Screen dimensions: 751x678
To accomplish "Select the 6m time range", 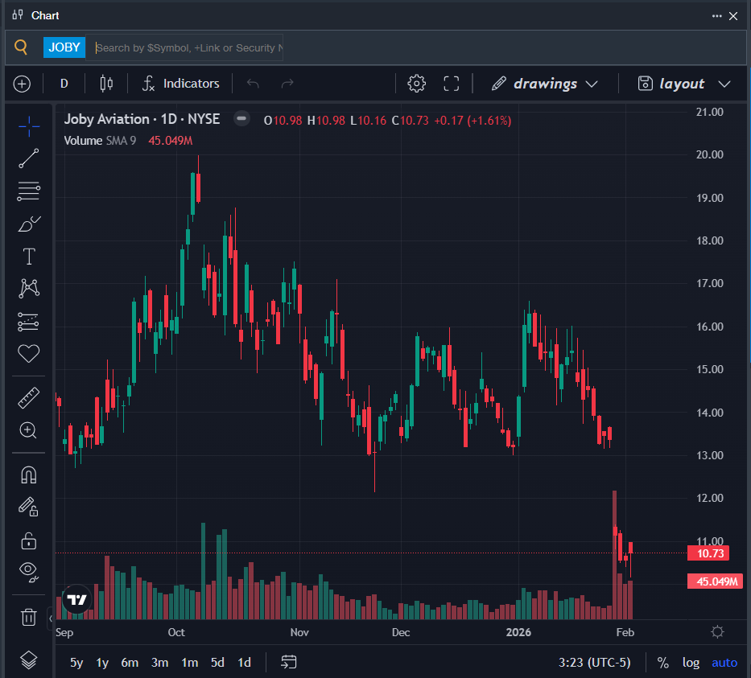I will [130, 663].
